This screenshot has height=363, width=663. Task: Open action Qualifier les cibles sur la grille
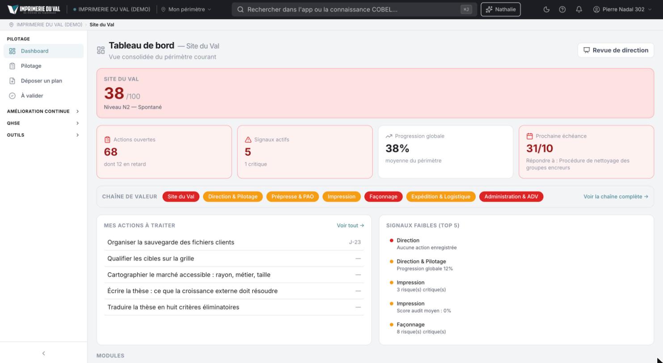click(x=234, y=258)
